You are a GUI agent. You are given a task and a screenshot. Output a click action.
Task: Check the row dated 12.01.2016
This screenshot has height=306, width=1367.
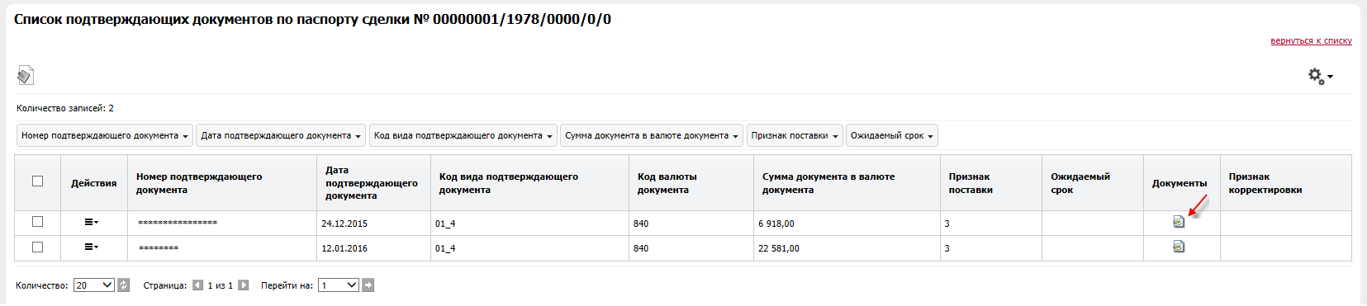37,247
